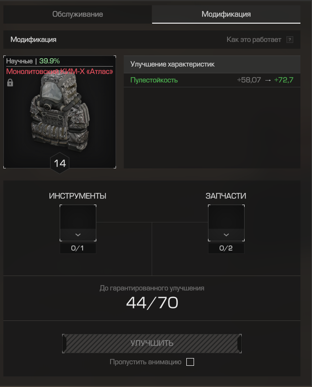The image size is (312, 387).
Task: Click the Улучшить button
Action: 152,343
